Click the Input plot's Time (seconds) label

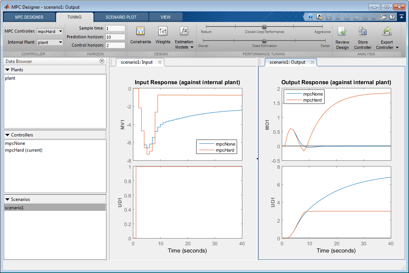(x=187, y=251)
